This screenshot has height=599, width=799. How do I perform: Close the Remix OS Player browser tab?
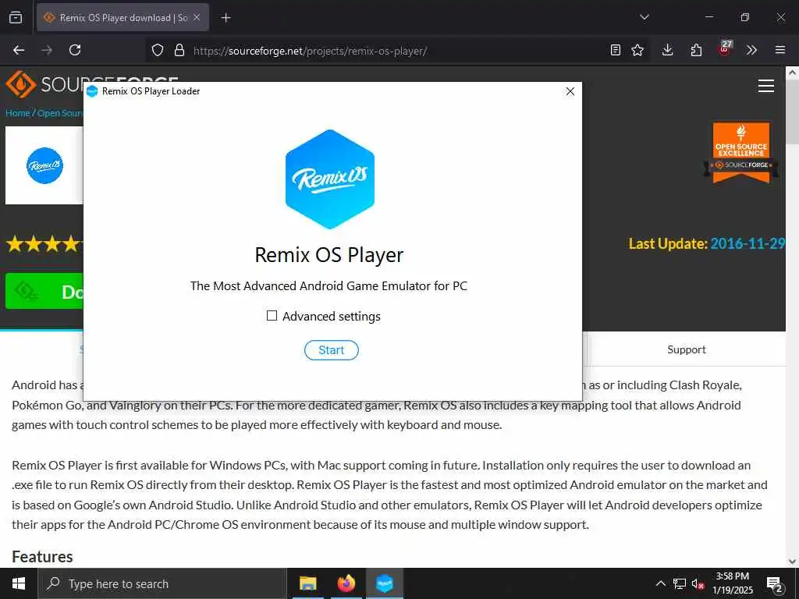tap(197, 18)
